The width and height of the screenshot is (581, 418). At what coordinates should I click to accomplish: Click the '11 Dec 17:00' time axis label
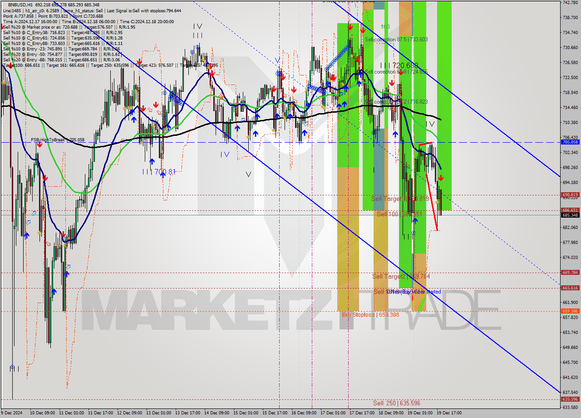click(101, 413)
